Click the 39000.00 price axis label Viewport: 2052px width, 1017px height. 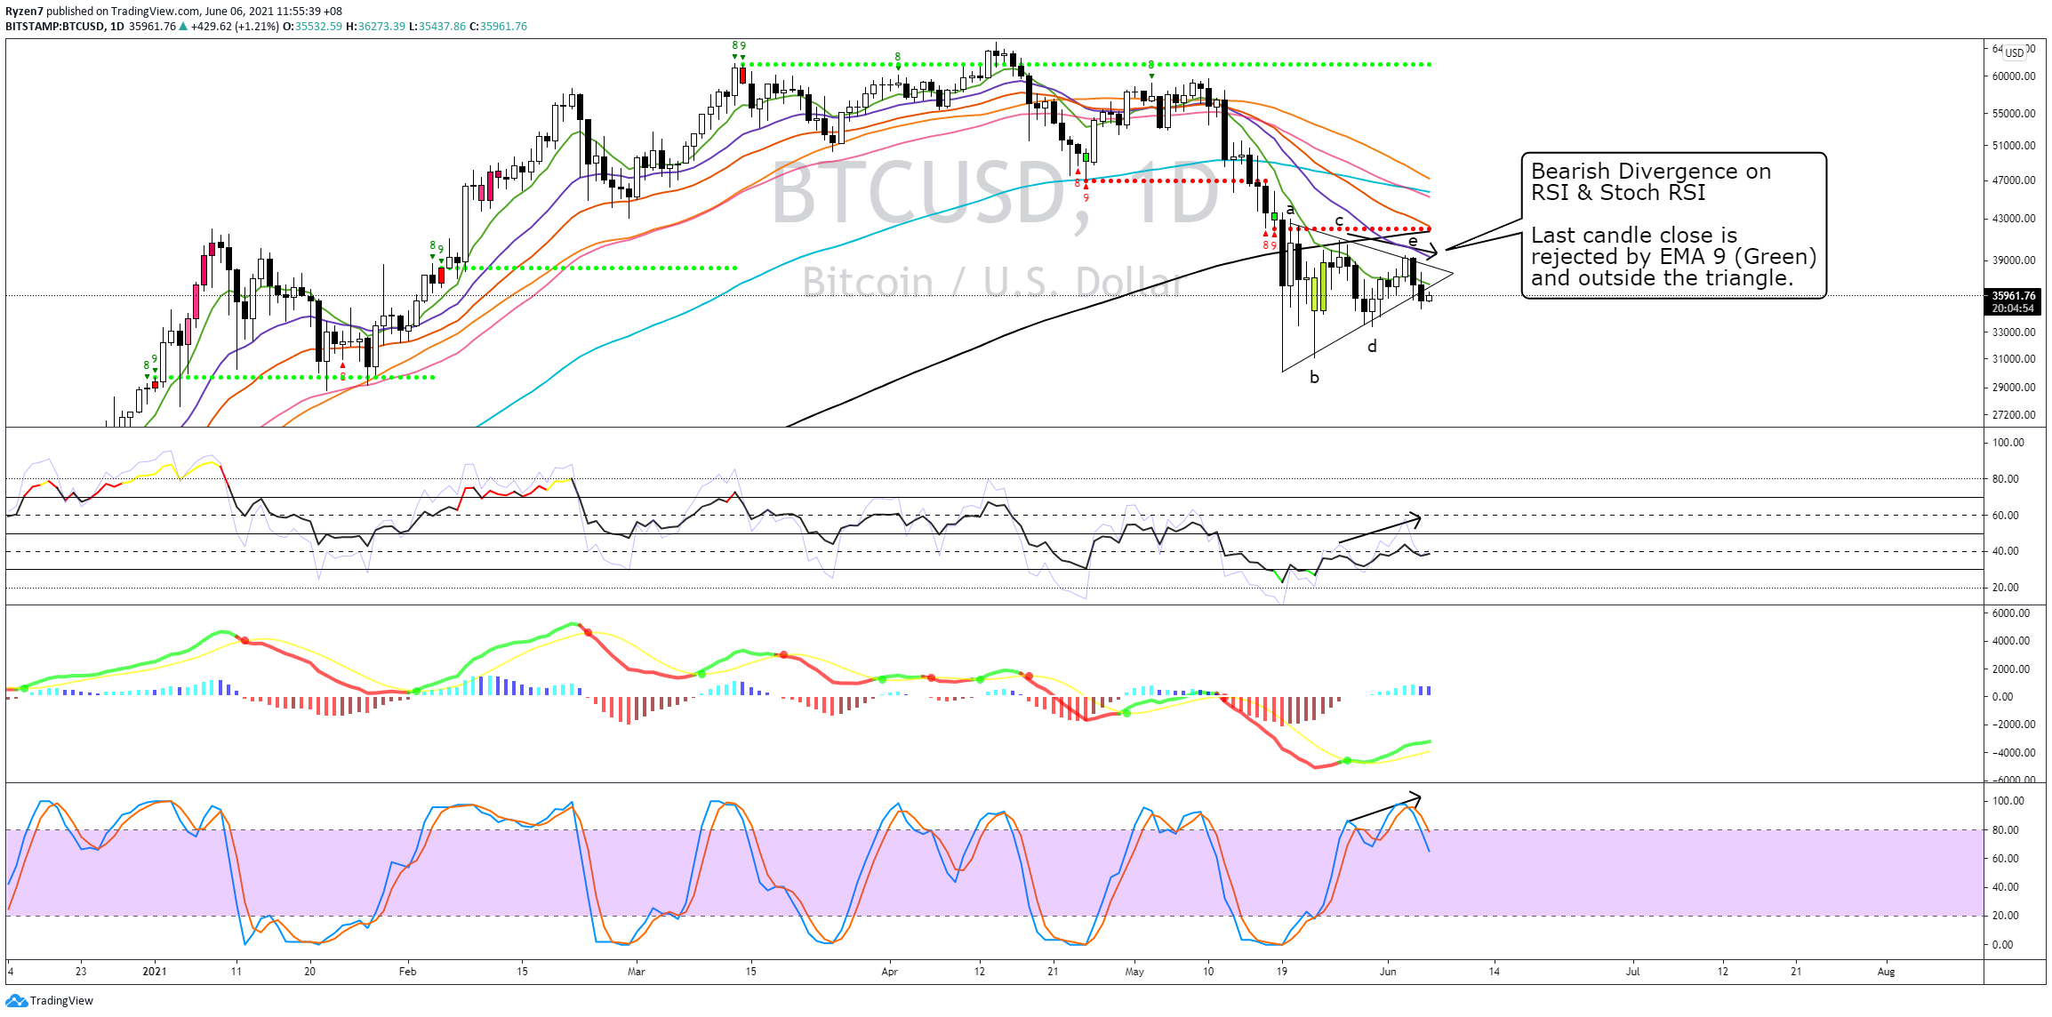pos(2014,260)
